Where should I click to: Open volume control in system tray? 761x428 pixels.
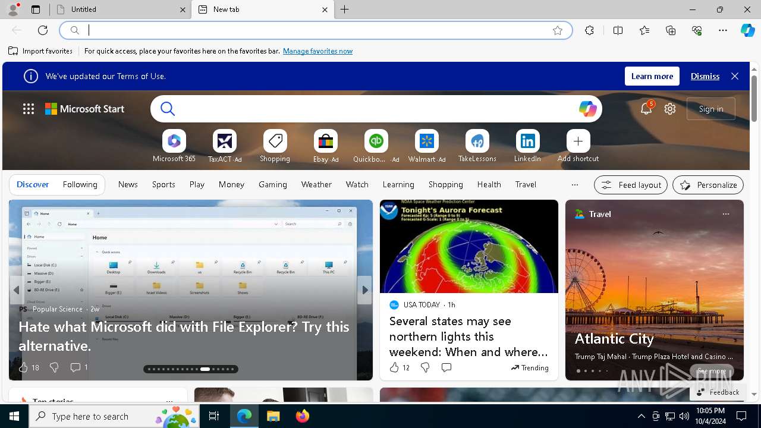click(684, 416)
